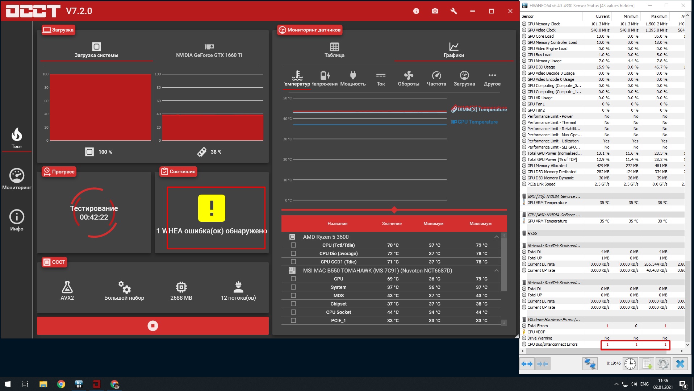
Task: Open the Windows Start menu
Action: pyautogui.click(x=7, y=384)
